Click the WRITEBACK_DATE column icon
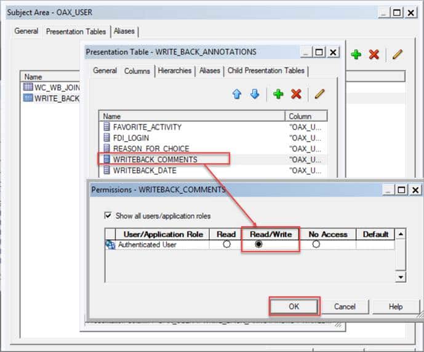424x352 pixels. point(107,170)
